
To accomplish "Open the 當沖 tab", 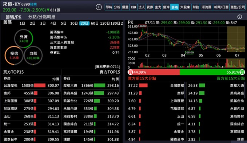I will 166,7.
